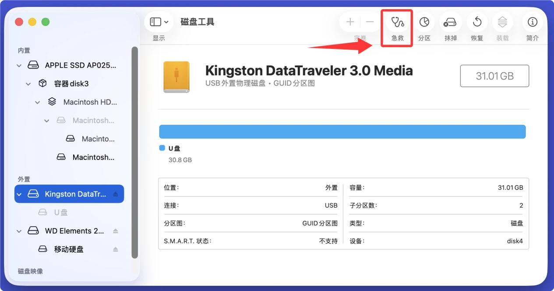The height and width of the screenshot is (291, 554).
Task: Click the remove volume minus button
Action: 371,22
